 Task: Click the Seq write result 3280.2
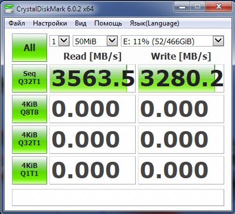click(181, 78)
